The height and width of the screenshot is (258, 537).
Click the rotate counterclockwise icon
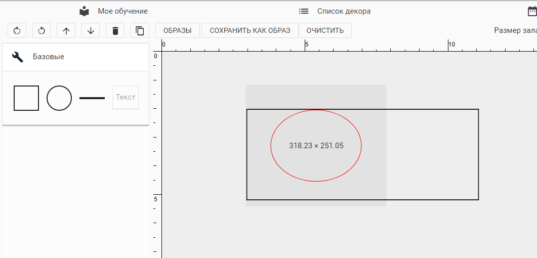click(42, 31)
